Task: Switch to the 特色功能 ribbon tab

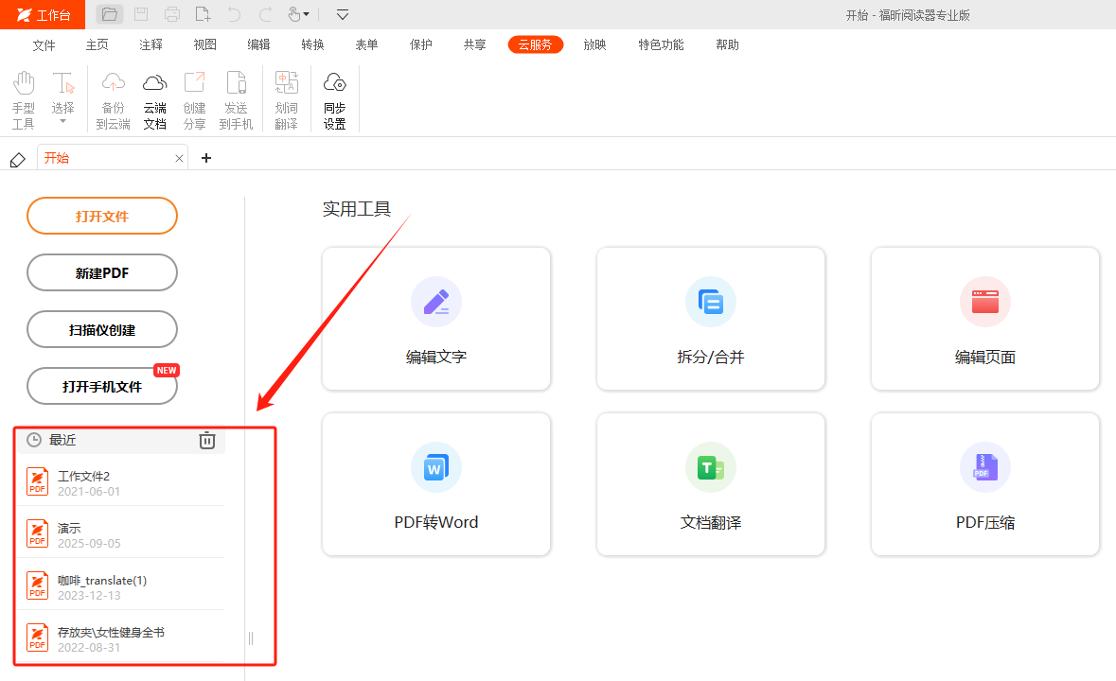Action: click(x=660, y=44)
